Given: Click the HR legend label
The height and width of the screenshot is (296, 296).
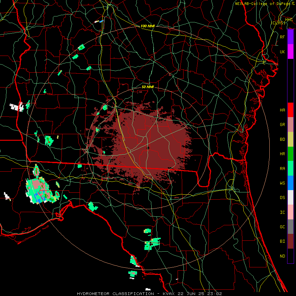Looking at the screenshot, I should tap(282, 154).
